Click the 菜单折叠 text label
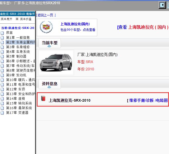 point(26,19)
